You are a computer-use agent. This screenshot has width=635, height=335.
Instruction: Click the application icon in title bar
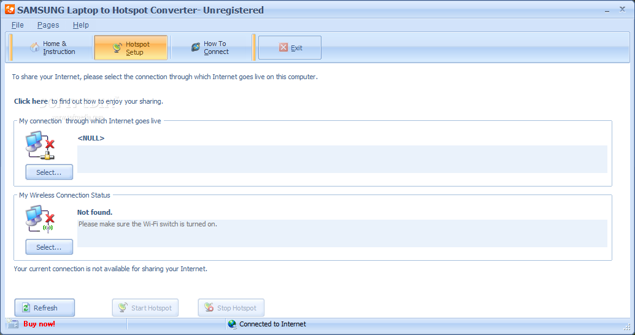[10, 9]
